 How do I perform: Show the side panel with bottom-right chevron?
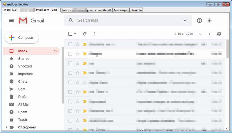(227, 128)
